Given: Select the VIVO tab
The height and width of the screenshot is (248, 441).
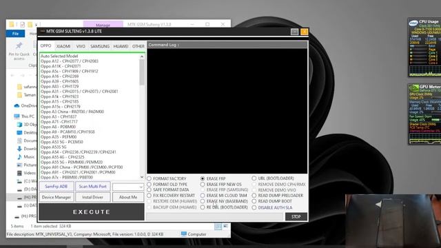Looking at the screenshot, I should click(x=81, y=46).
